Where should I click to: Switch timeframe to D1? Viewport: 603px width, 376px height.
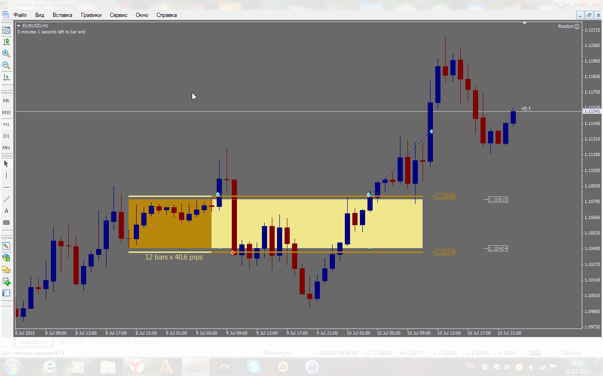tap(6, 136)
